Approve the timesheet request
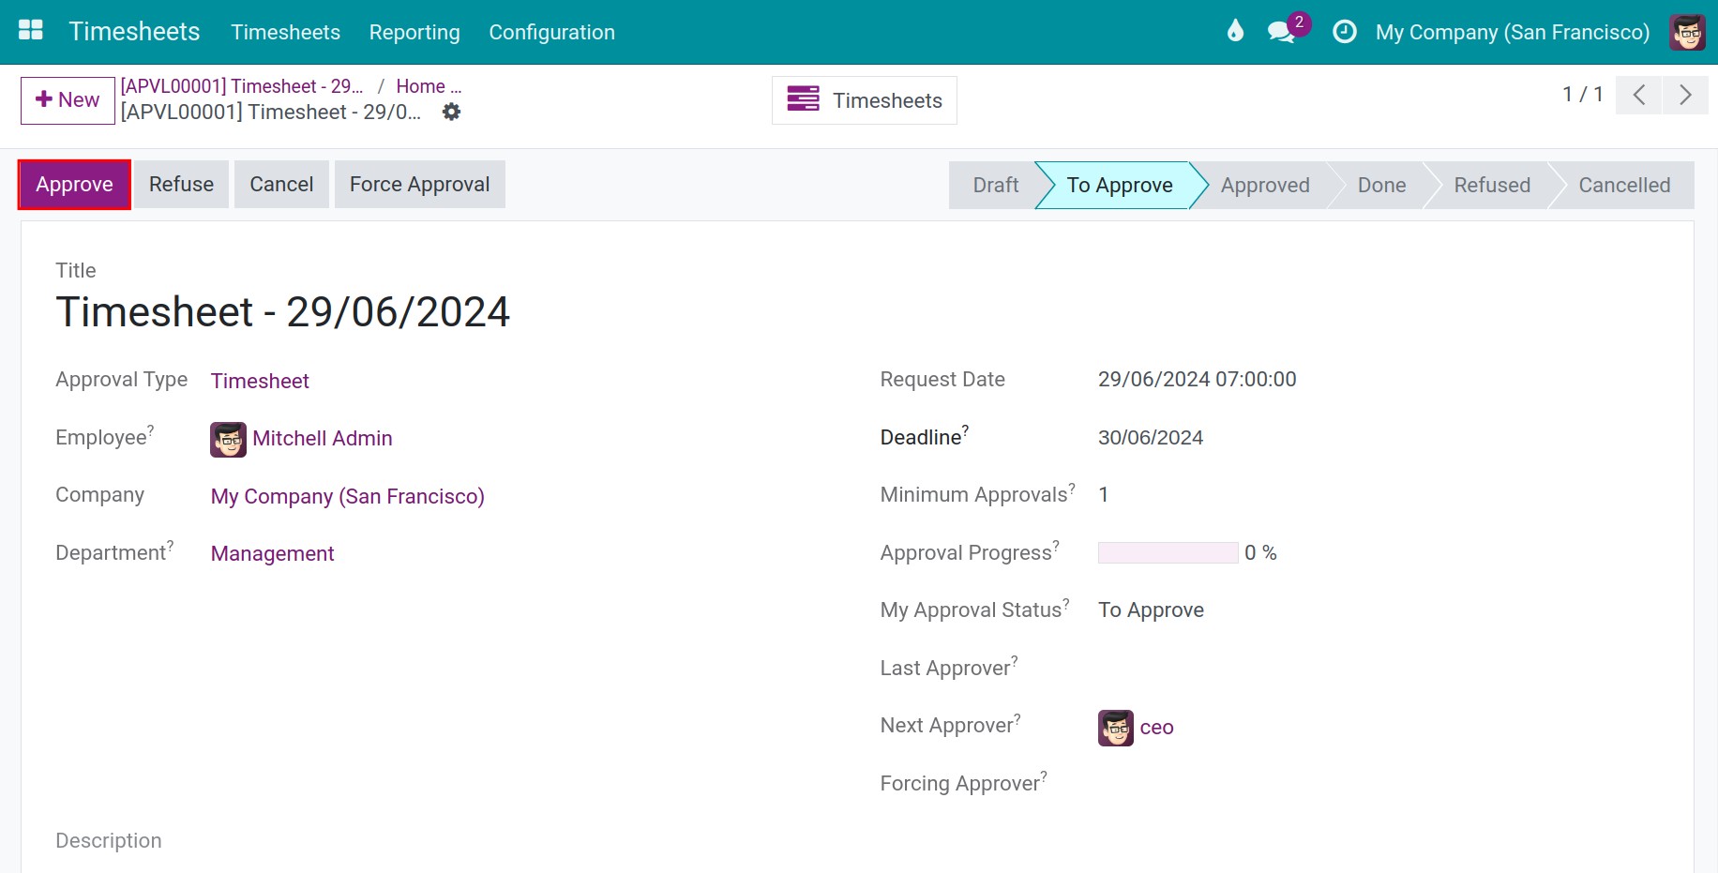The width and height of the screenshot is (1718, 873). (x=74, y=185)
